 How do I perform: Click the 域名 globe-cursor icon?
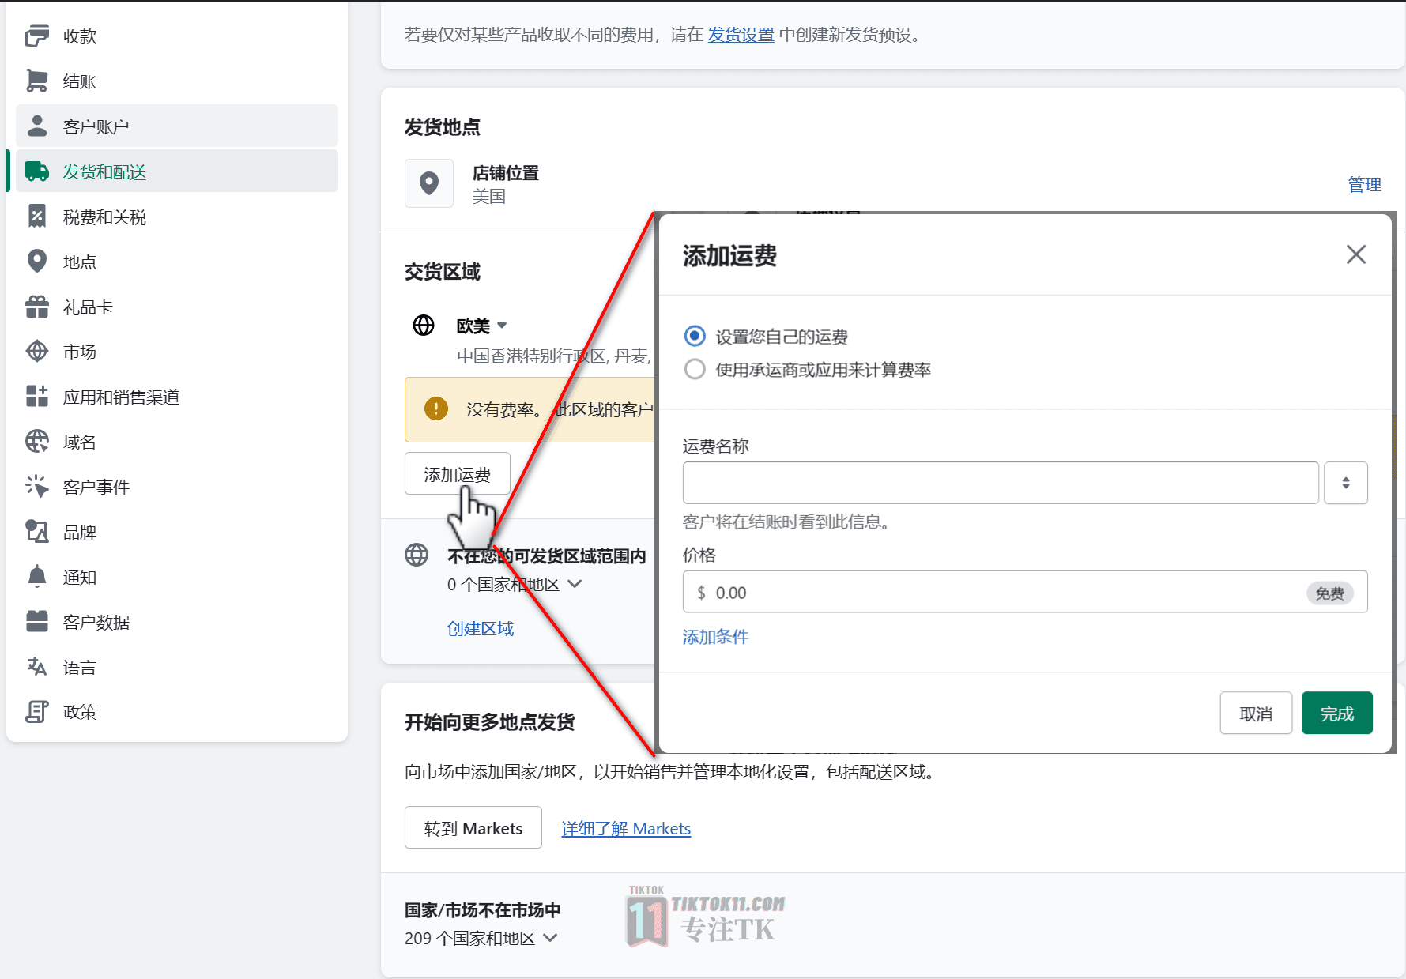(x=37, y=442)
